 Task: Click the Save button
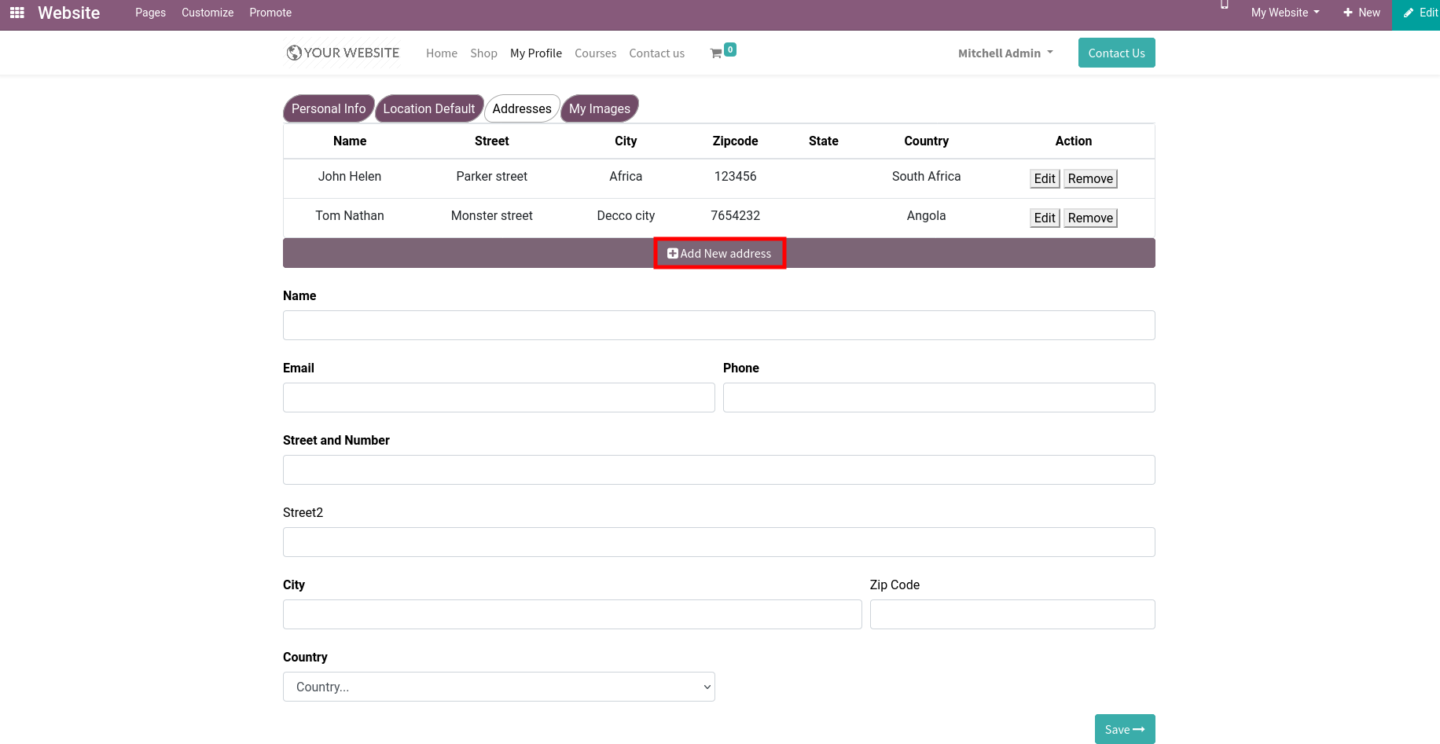(1125, 729)
